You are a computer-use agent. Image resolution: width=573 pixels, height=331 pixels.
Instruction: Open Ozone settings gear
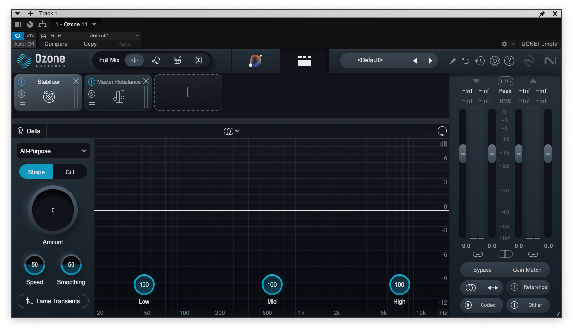[494, 61]
